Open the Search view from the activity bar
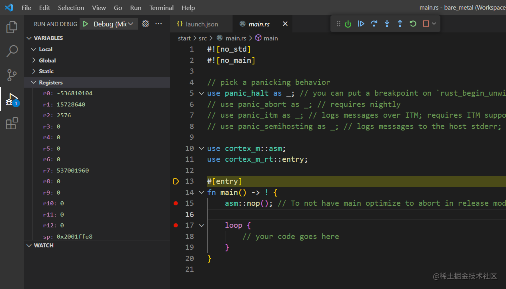 tap(12, 51)
